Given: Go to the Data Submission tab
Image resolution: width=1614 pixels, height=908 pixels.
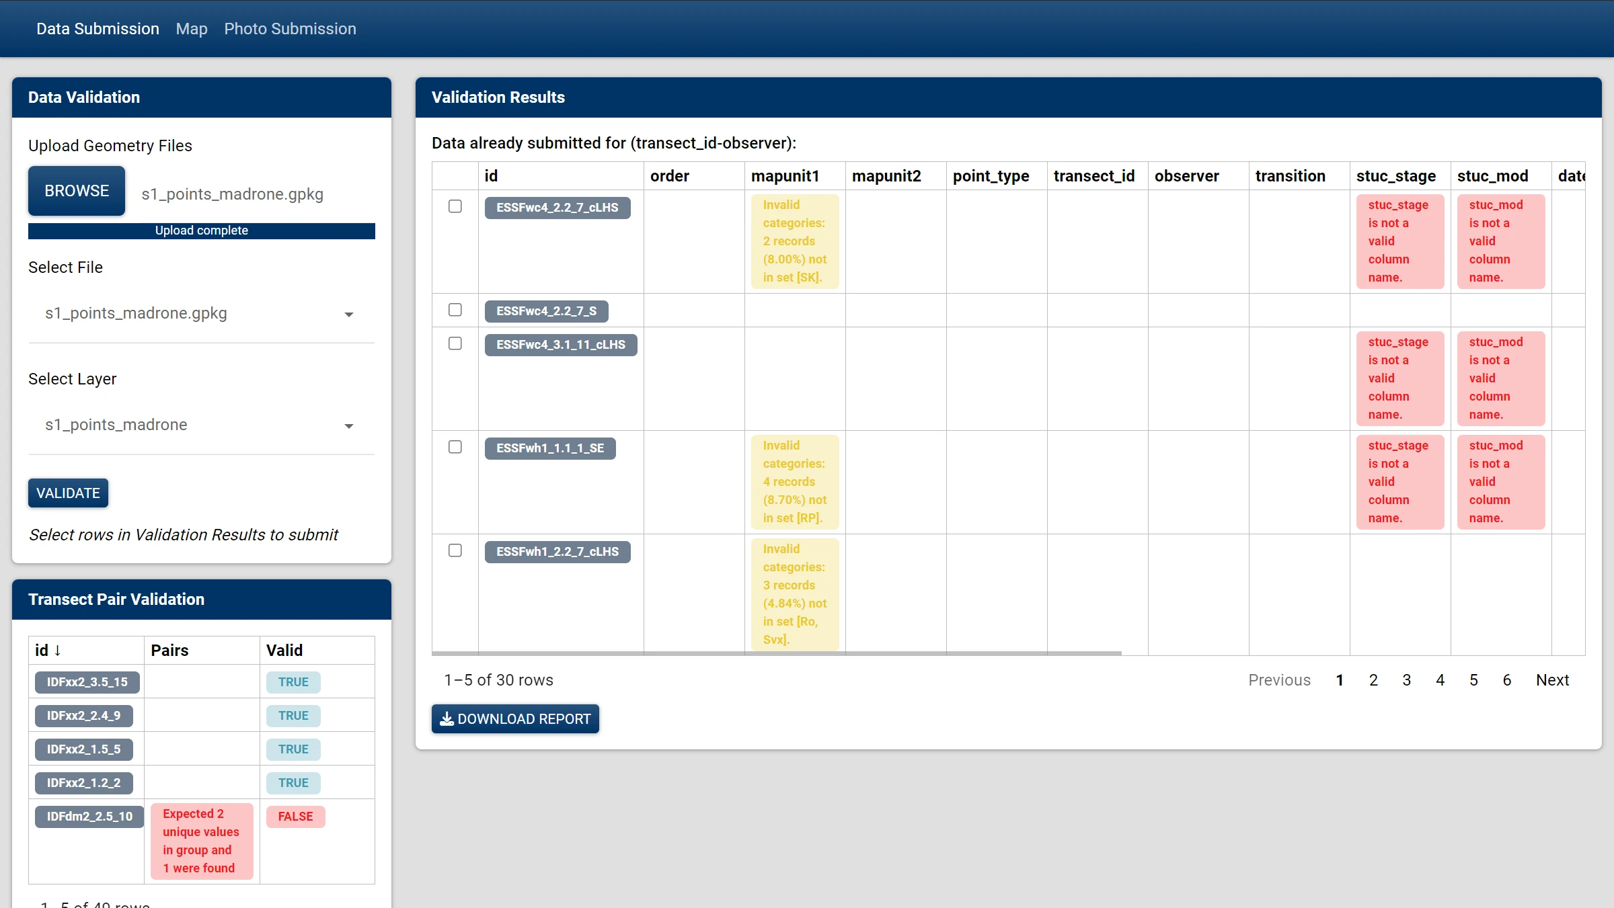Looking at the screenshot, I should [98, 29].
